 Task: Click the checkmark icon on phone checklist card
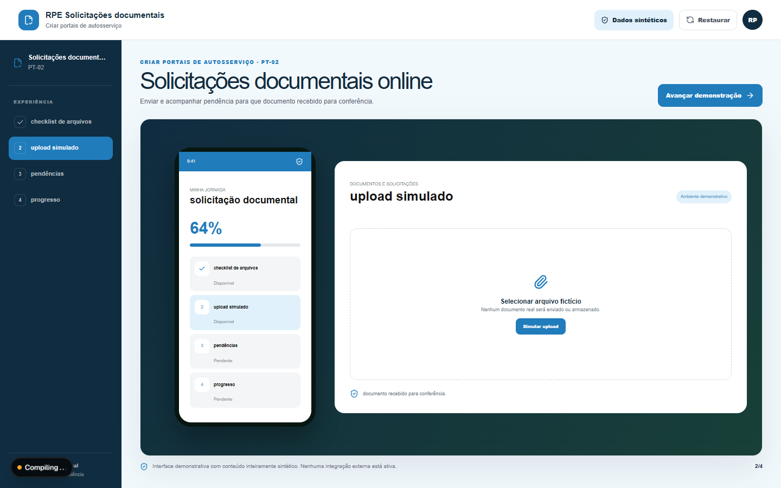tap(202, 268)
